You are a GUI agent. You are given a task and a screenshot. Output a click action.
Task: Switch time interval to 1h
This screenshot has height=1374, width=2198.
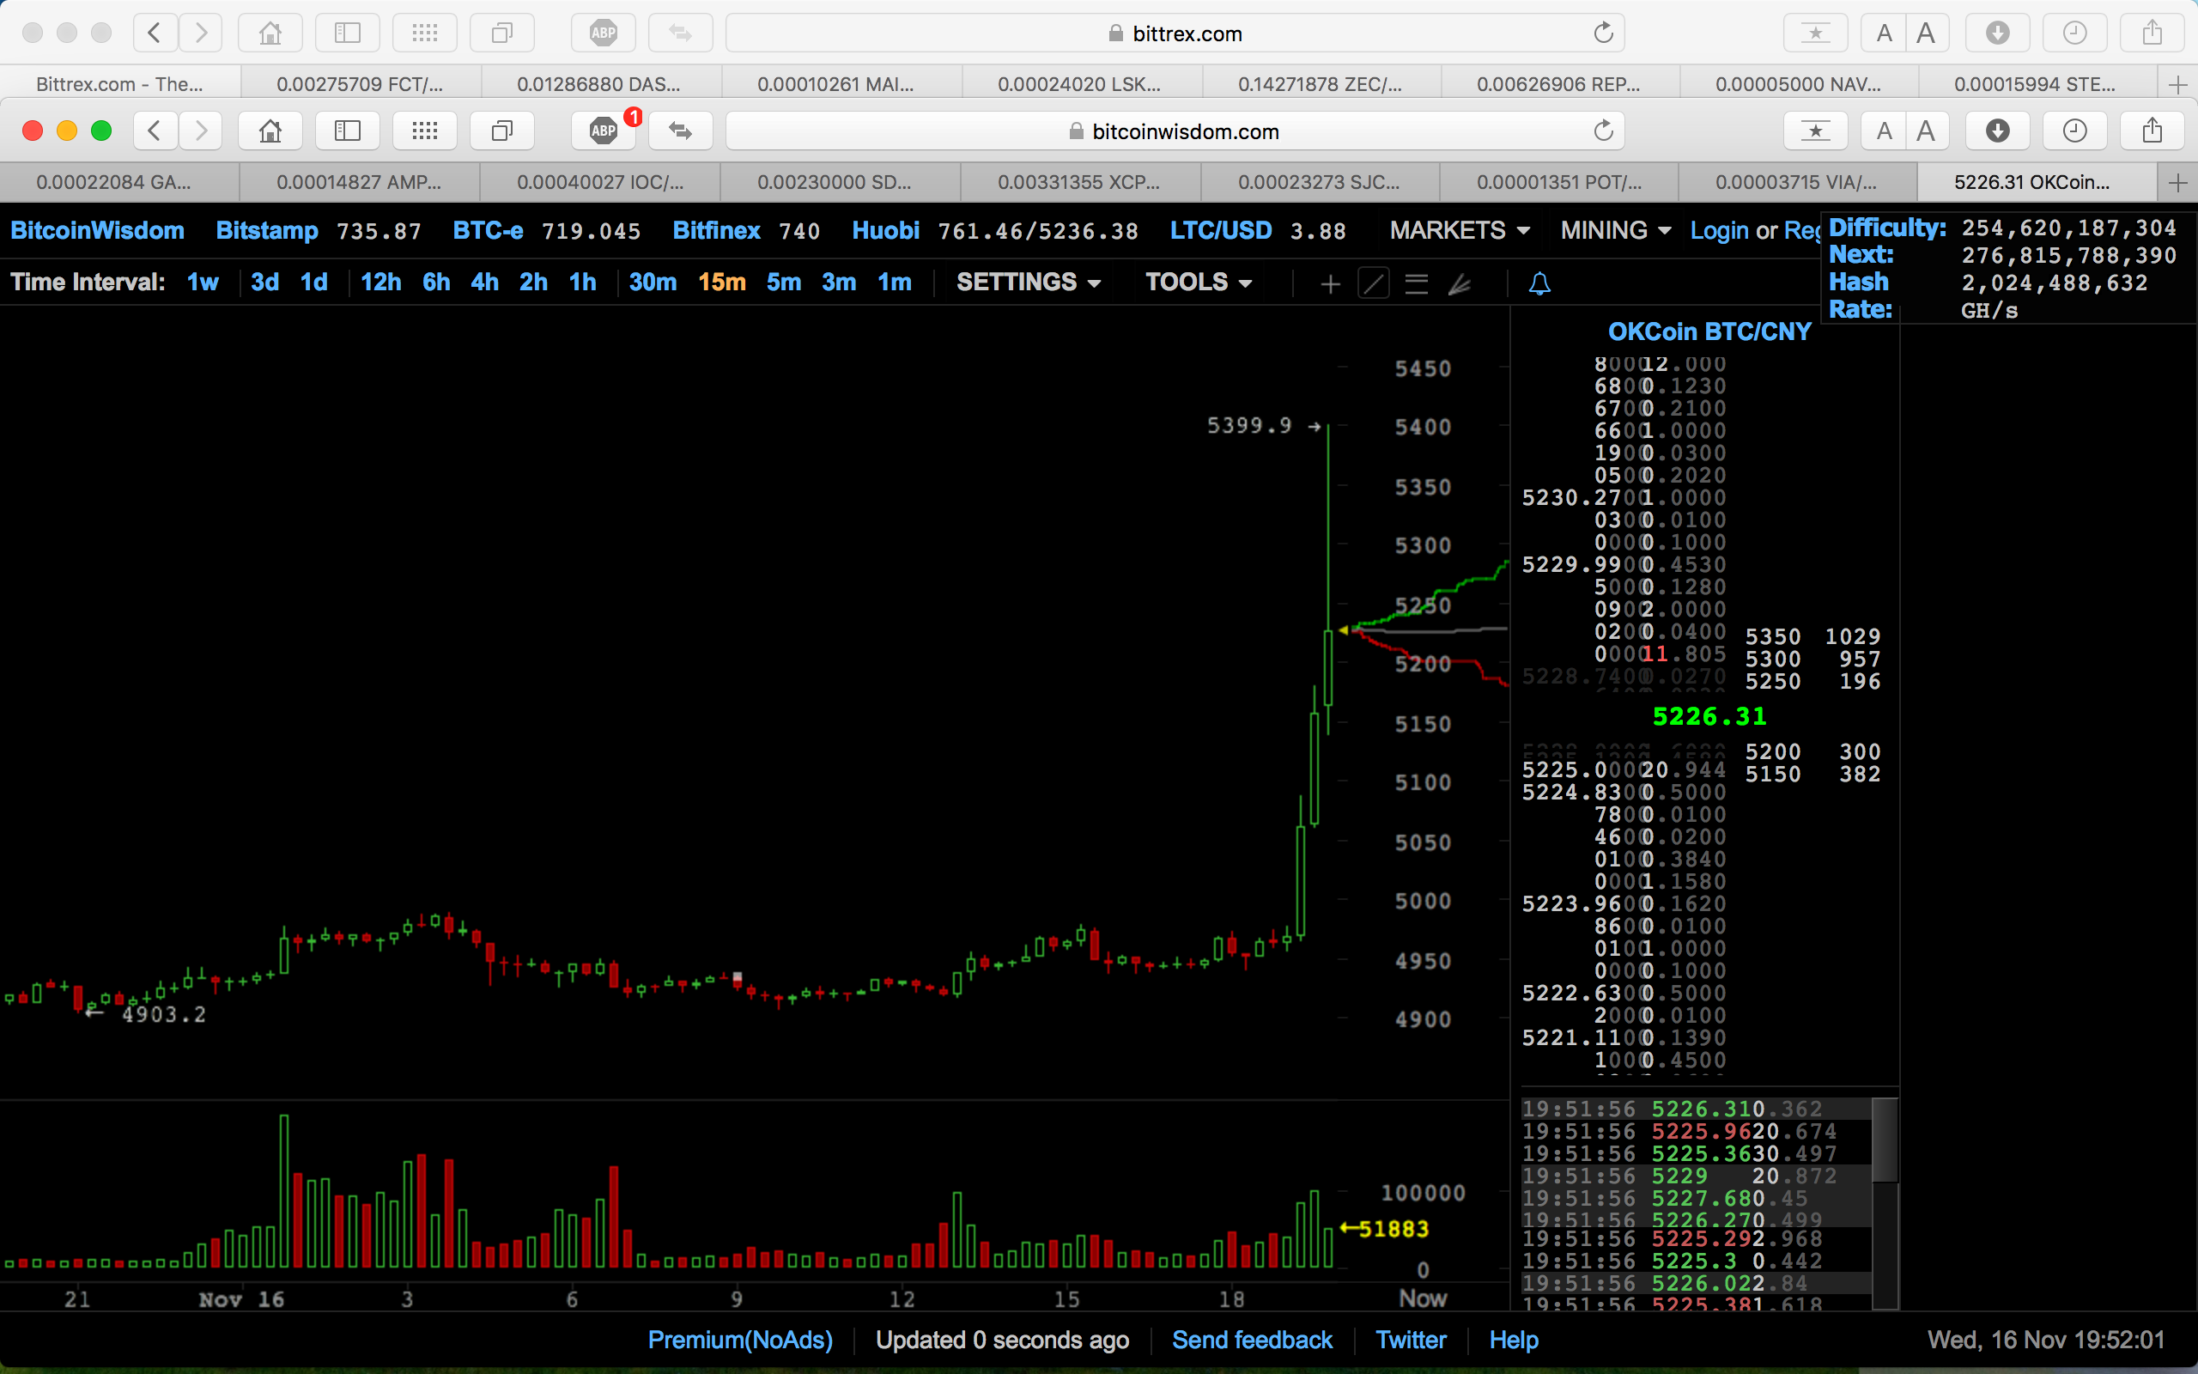582,283
